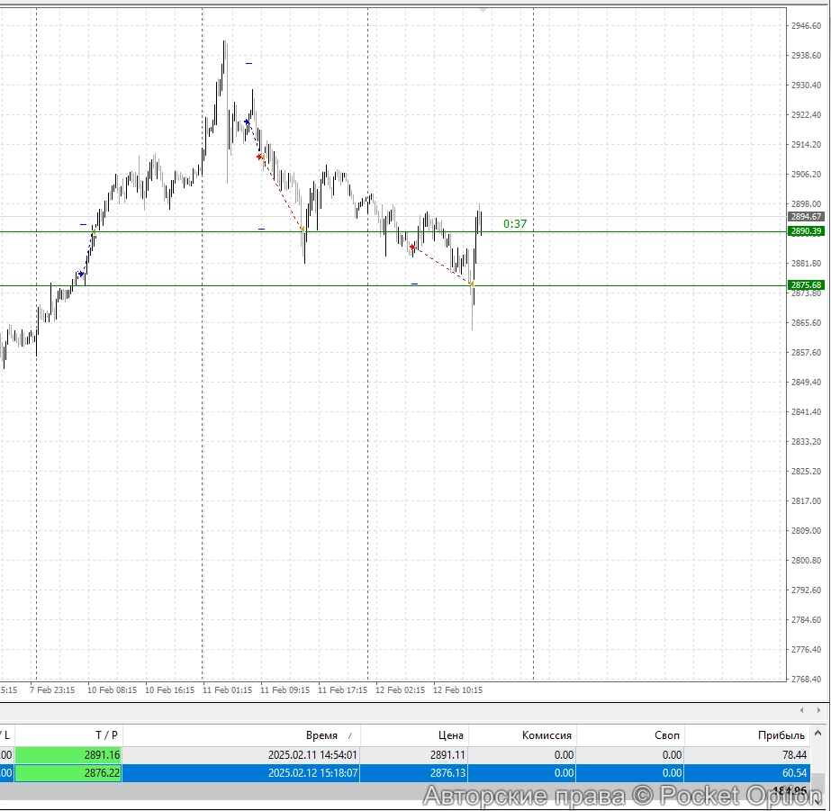Click the green countdown timer 0:37
Screen dimensions: 831x811
click(x=515, y=224)
